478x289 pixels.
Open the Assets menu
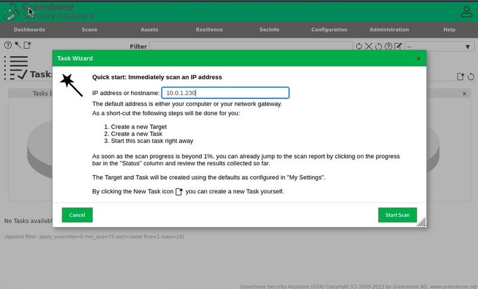pyautogui.click(x=149, y=29)
